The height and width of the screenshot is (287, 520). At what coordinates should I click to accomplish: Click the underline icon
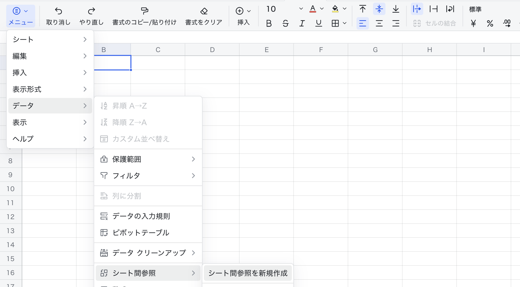[x=318, y=23]
